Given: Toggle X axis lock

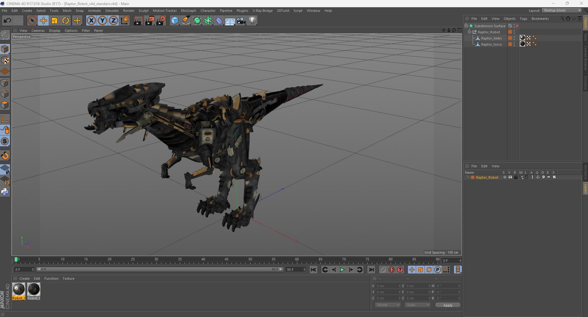Looking at the screenshot, I should point(91,21).
